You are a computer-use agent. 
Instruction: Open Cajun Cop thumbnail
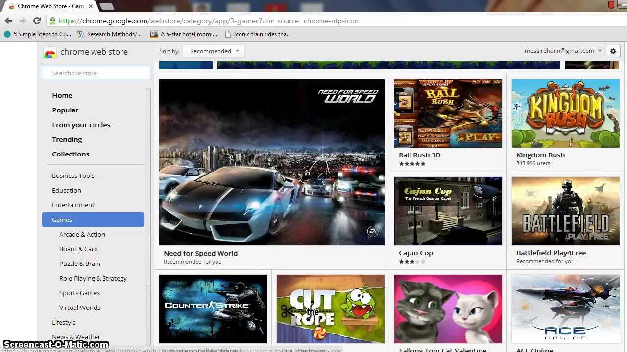coord(448,211)
